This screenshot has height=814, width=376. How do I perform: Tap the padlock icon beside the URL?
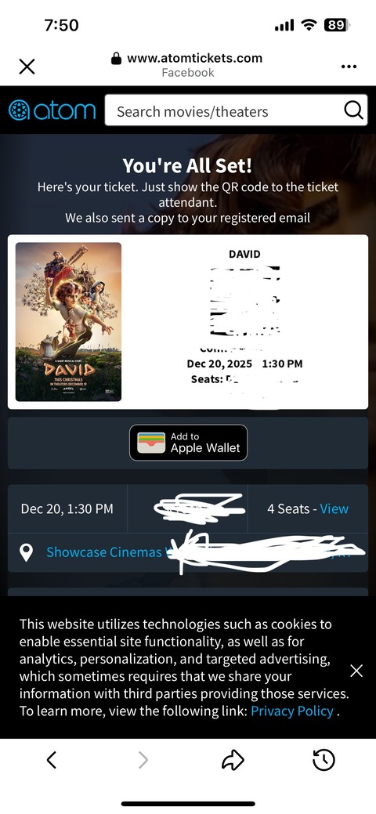[117, 58]
